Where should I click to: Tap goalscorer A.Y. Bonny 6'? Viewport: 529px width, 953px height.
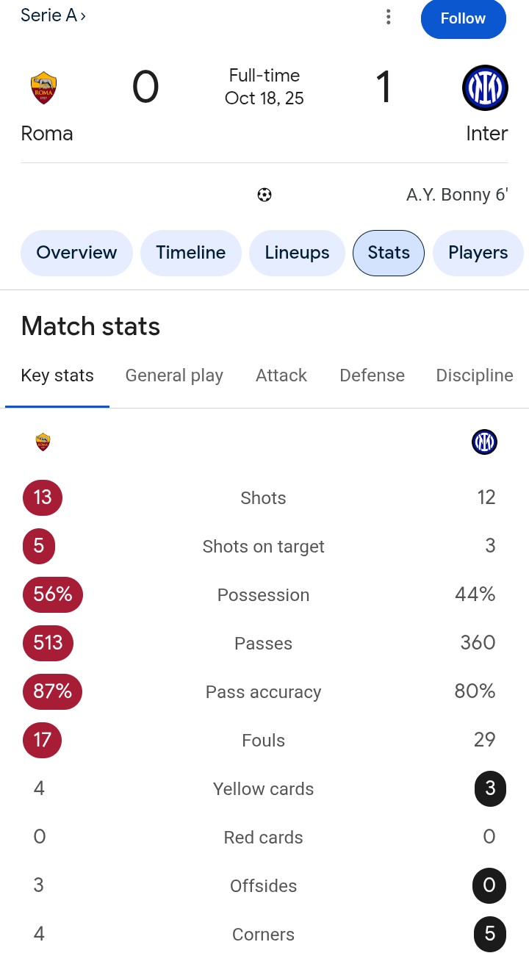tap(457, 195)
